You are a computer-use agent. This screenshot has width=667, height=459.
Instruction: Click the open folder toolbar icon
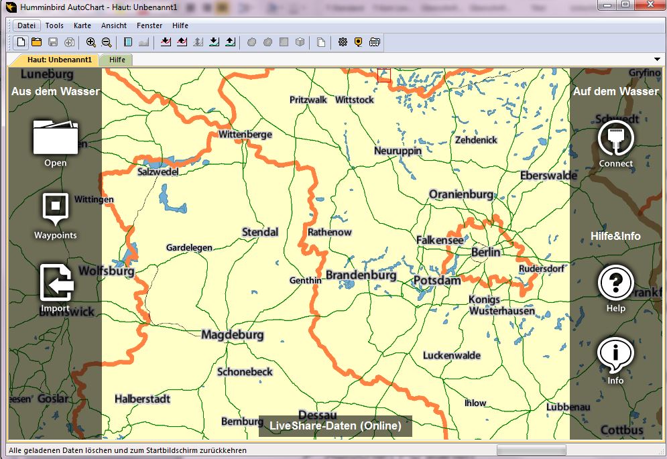click(x=37, y=42)
